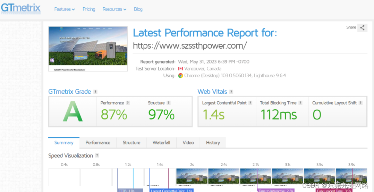Open the Video tab
Viewport: 374px width, 192px height.
tap(188, 143)
